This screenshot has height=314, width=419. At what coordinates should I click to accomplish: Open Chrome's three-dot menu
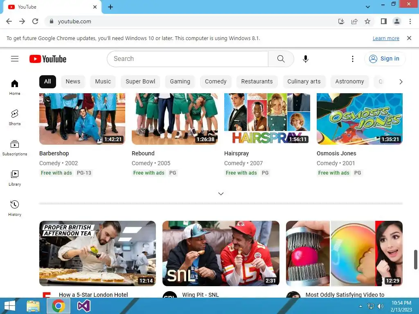pyautogui.click(x=410, y=21)
